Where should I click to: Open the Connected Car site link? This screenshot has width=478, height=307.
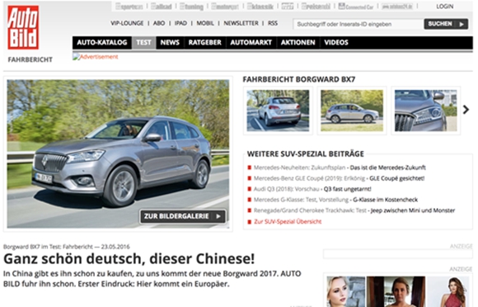click(355, 6)
